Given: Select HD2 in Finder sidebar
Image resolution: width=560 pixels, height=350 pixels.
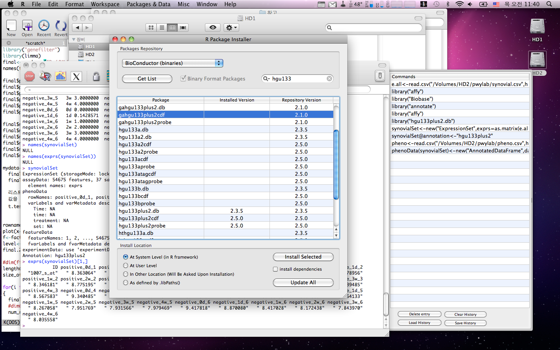Looking at the screenshot, I should 90,54.
